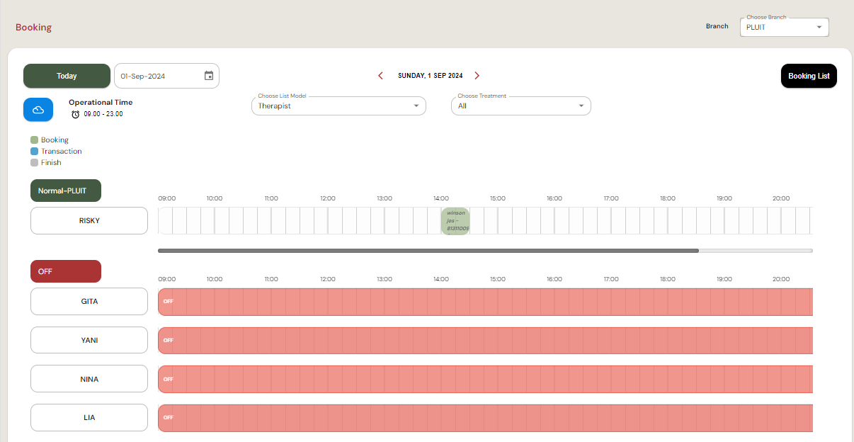Screen dimensions: 854x442
Task: Select the red OFF group label
Action: point(65,271)
